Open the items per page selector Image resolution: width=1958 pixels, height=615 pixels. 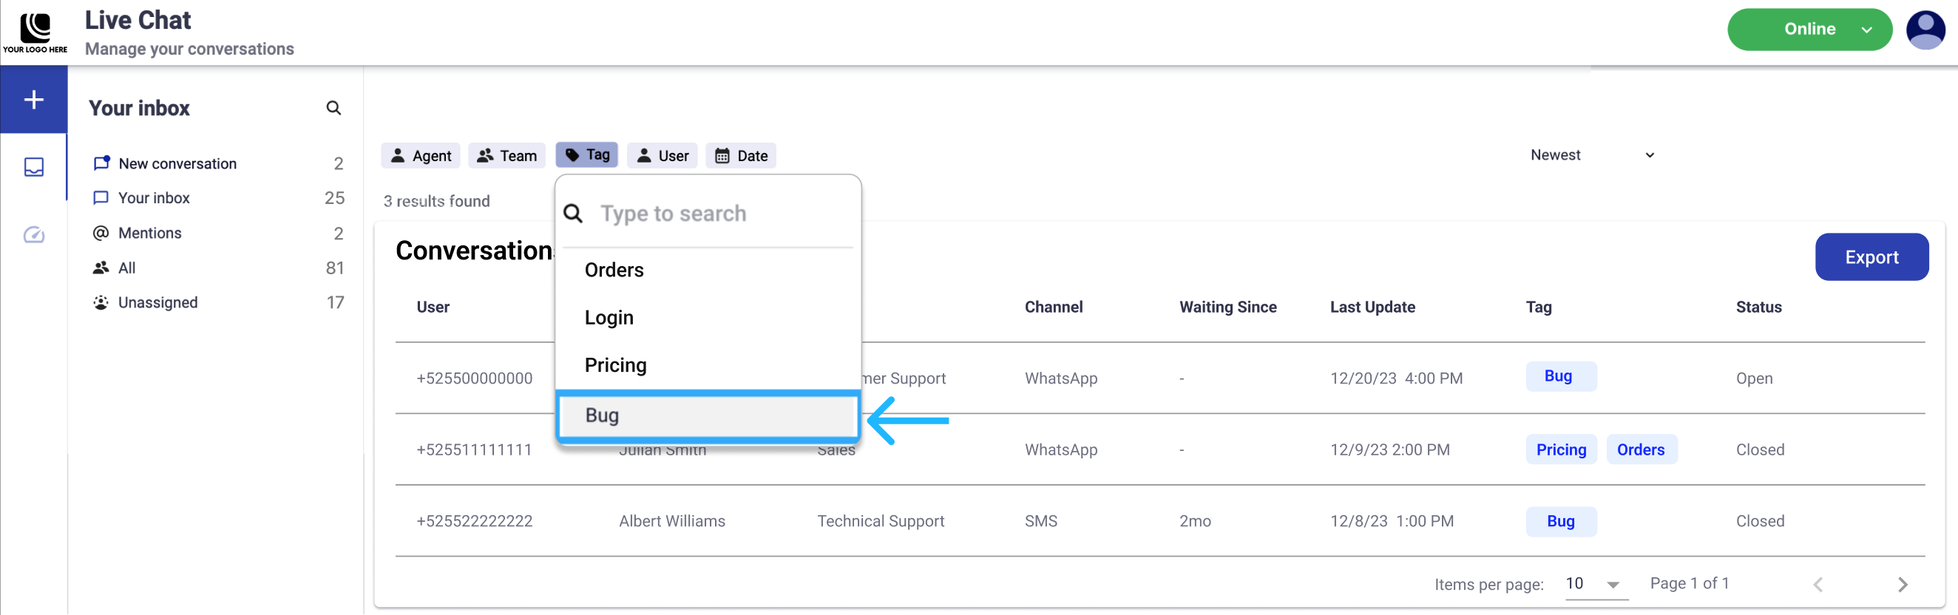pos(1596,585)
